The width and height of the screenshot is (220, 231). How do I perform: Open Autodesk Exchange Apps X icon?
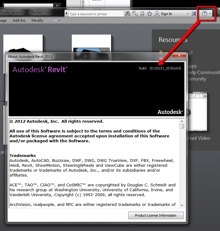[x=194, y=13]
